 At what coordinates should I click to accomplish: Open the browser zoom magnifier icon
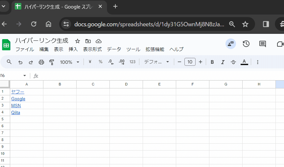232,24
